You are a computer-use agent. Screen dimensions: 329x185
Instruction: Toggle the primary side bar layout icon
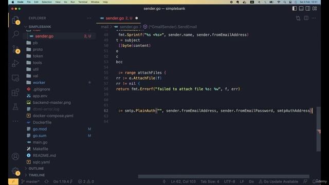pos(295,9)
